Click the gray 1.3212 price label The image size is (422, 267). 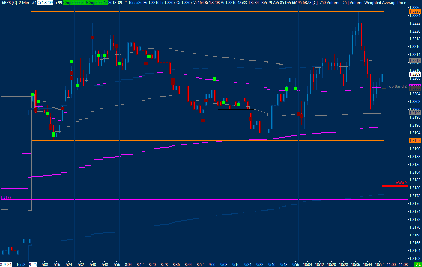tap(415, 61)
